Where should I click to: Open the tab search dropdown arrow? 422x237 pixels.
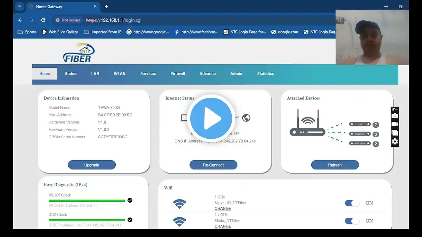coord(19,6)
